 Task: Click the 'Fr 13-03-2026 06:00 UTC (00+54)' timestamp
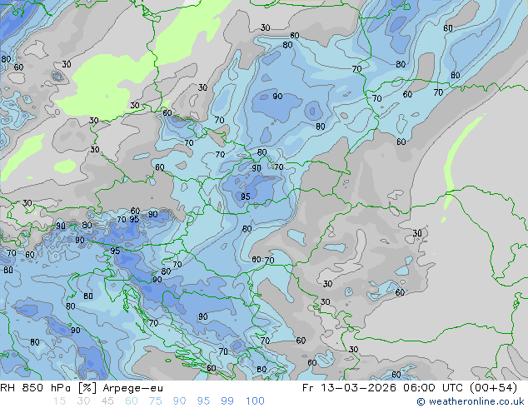click(x=410, y=388)
